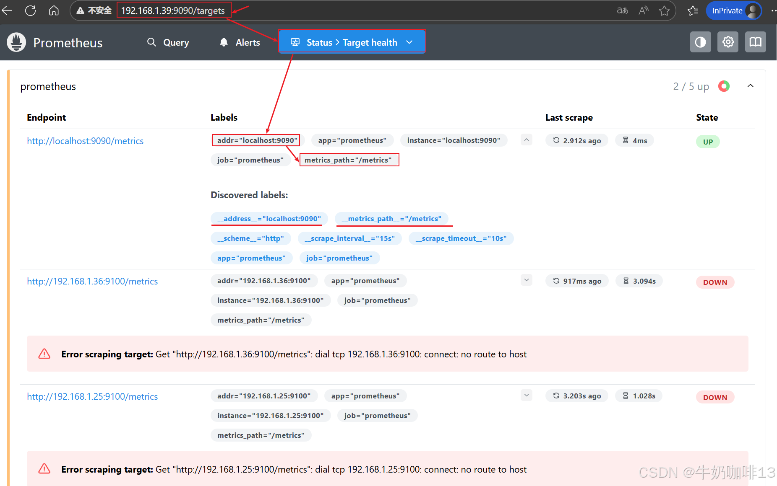Click State column header
777x486 pixels.
[x=707, y=118]
